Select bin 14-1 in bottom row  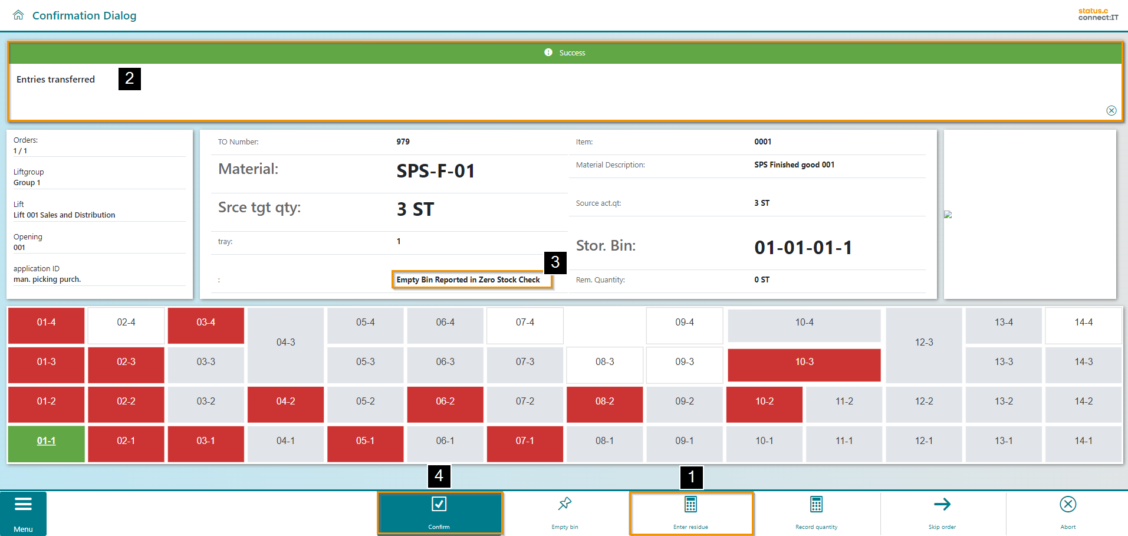click(1083, 441)
